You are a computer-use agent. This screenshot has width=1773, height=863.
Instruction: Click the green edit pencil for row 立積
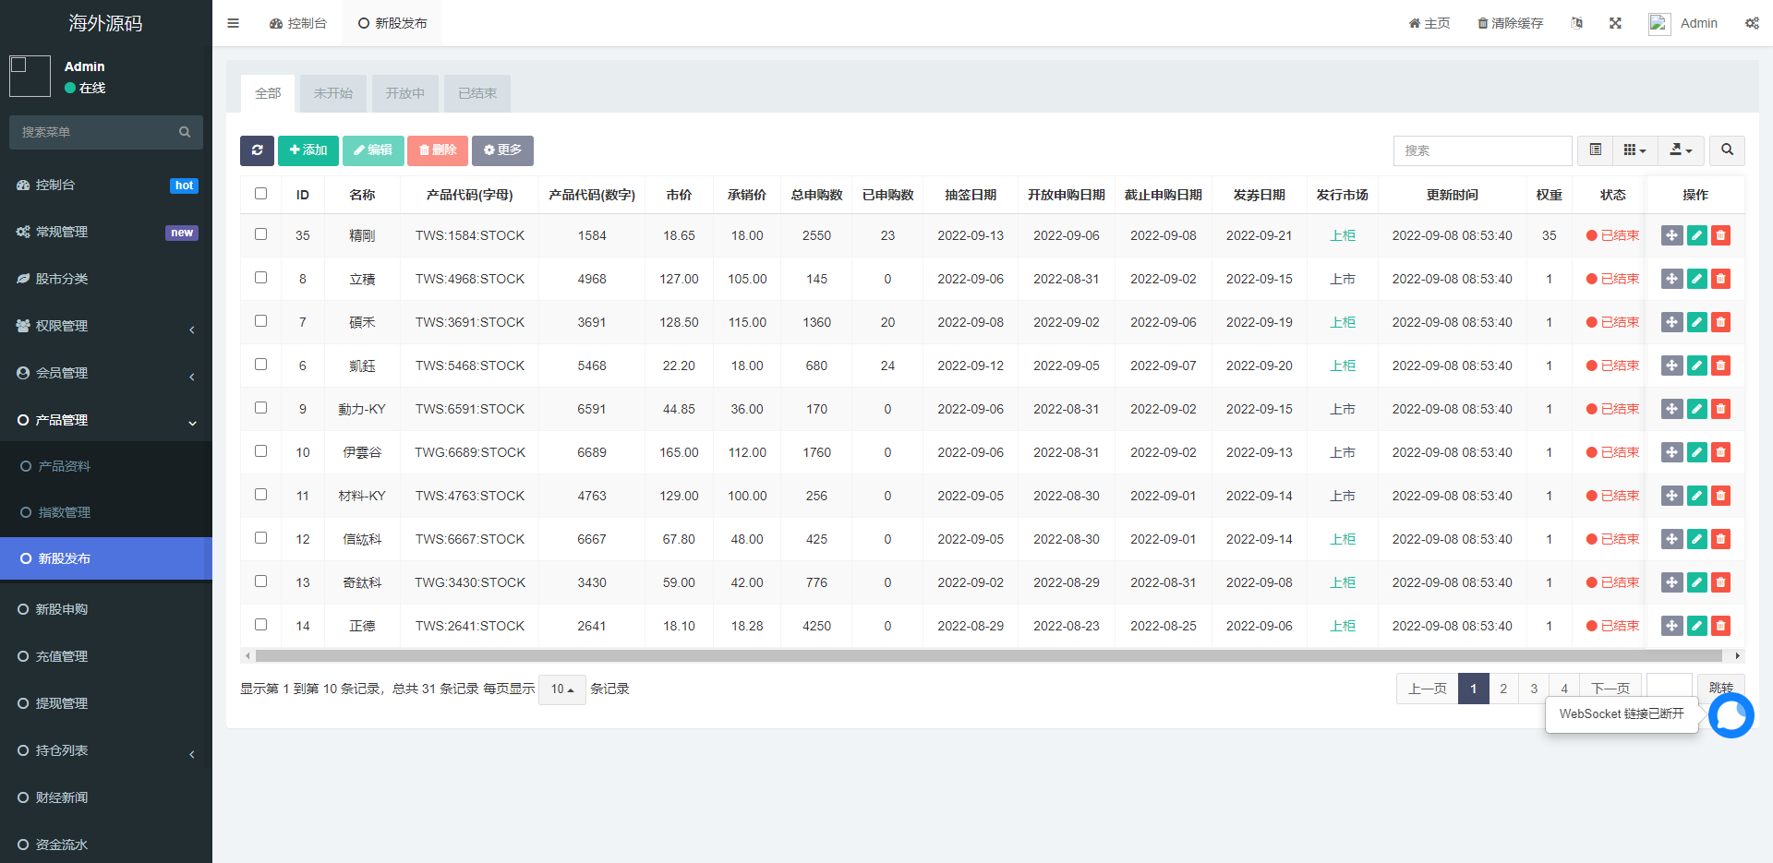point(1696,279)
